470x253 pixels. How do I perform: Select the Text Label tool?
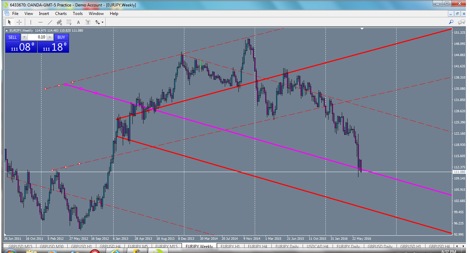(x=87, y=22)
